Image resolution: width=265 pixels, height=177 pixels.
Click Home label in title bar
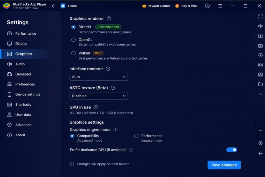pos(72,6)
